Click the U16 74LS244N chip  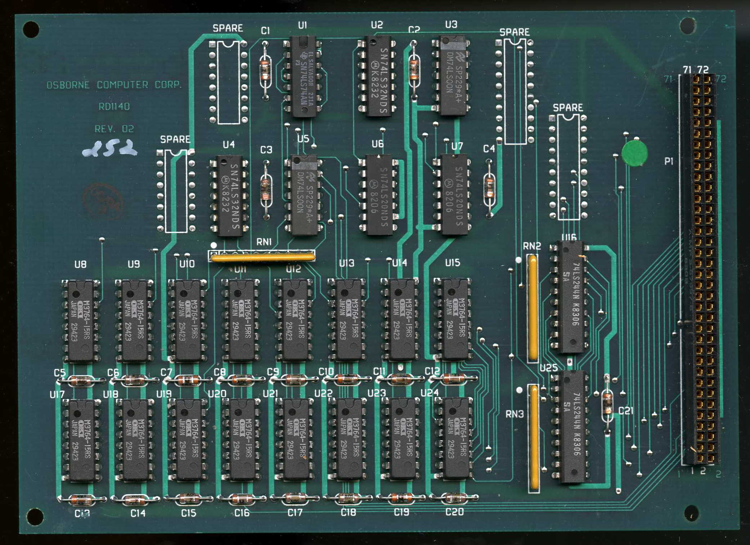tap(570, 297)
